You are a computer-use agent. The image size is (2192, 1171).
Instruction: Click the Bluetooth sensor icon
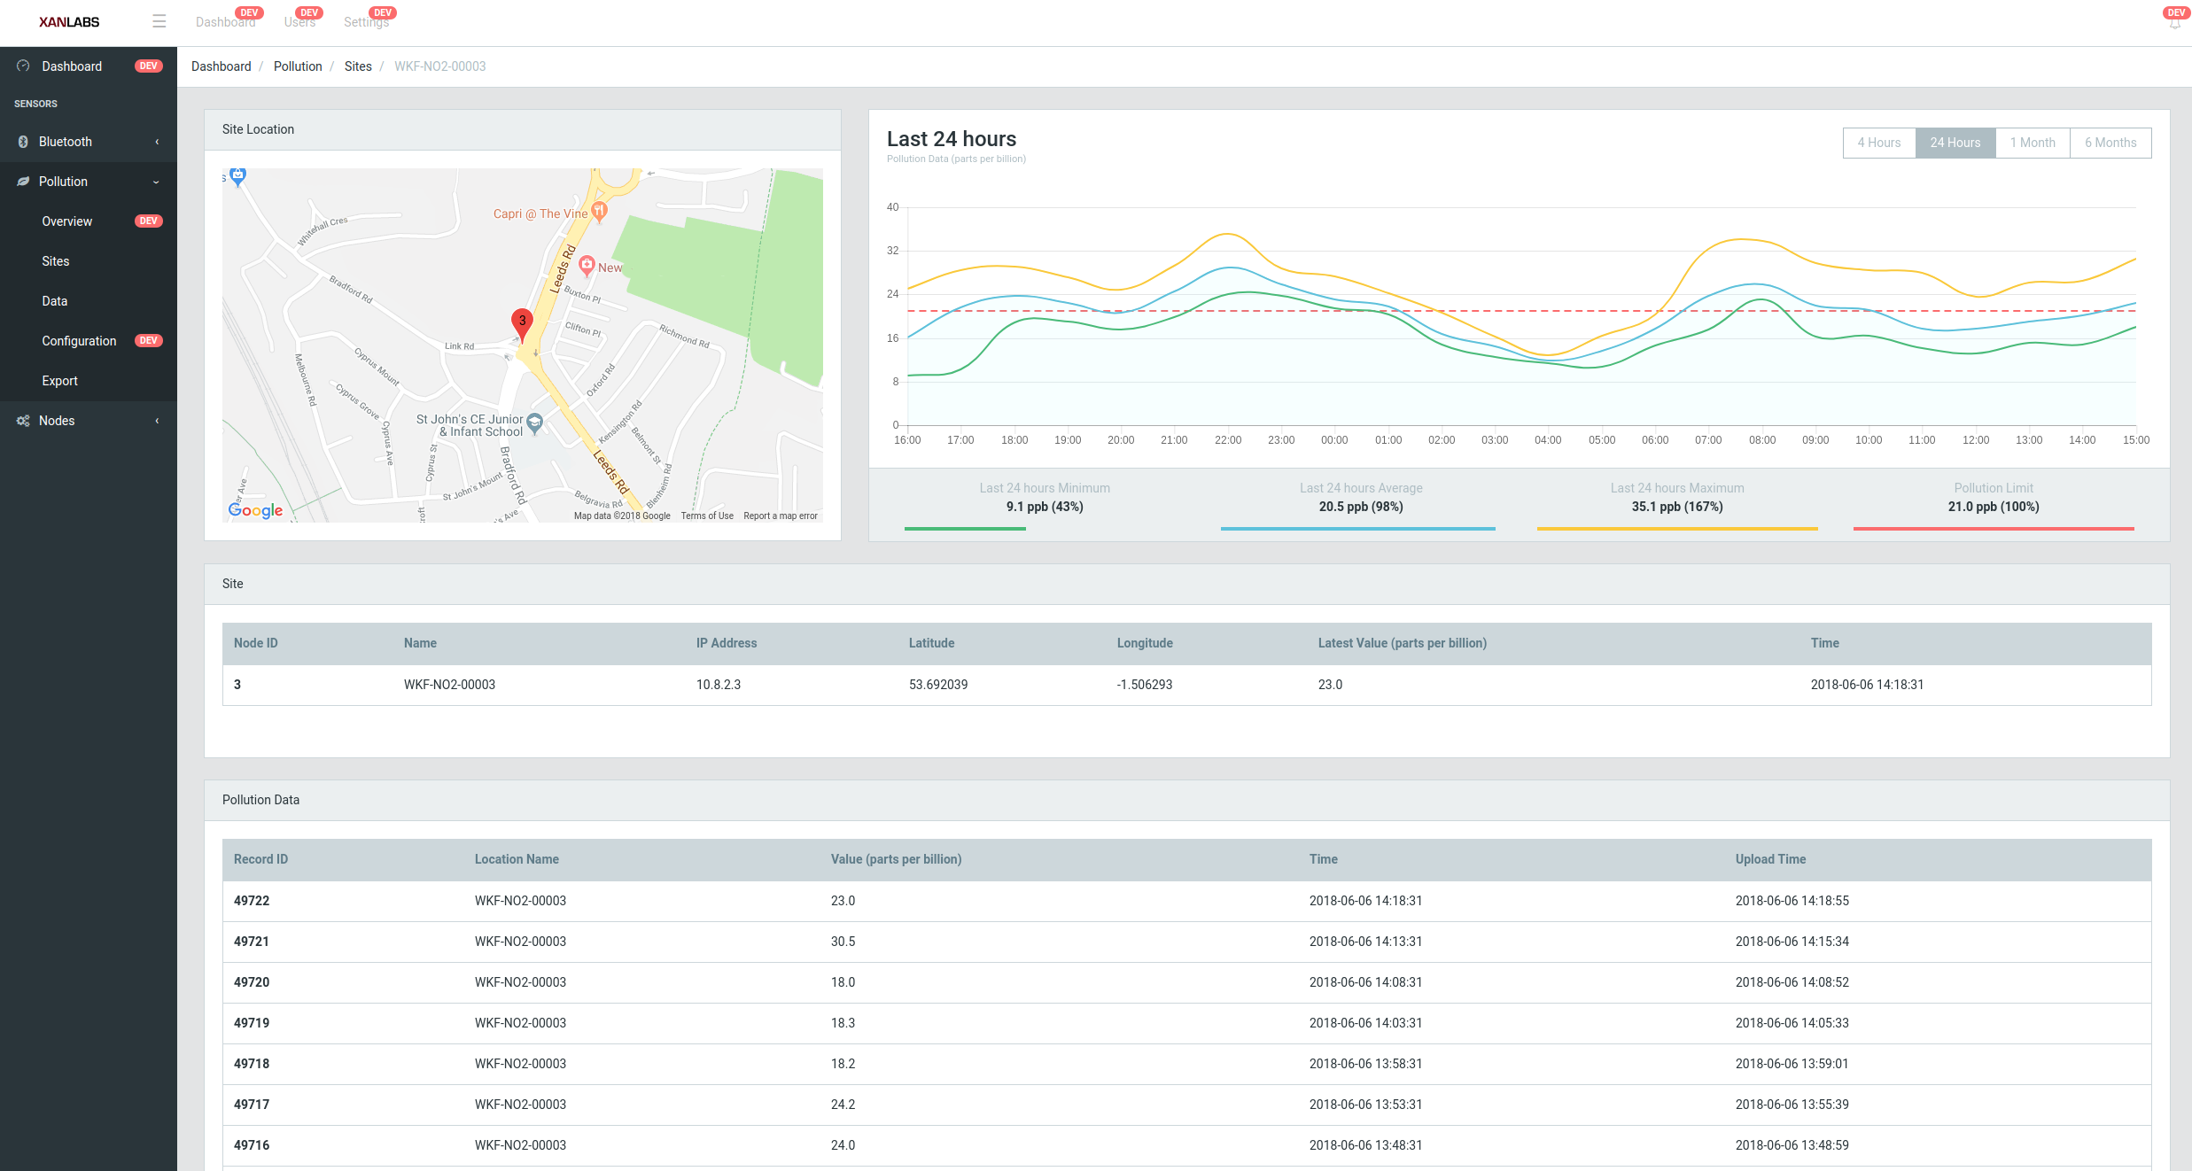tap(23, 142)
